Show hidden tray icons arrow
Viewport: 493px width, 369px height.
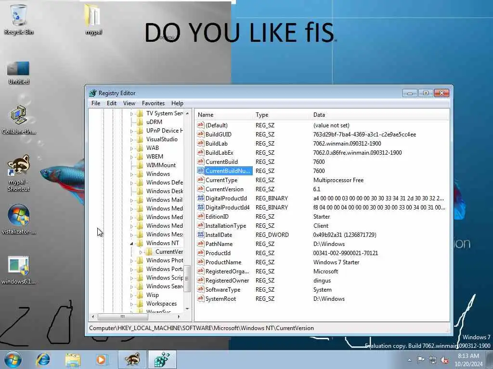tap(409, 360)
